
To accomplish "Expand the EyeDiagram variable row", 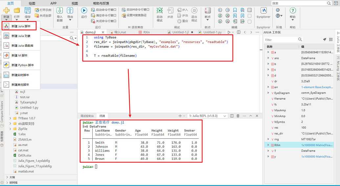I will click(x=268, y=93).
